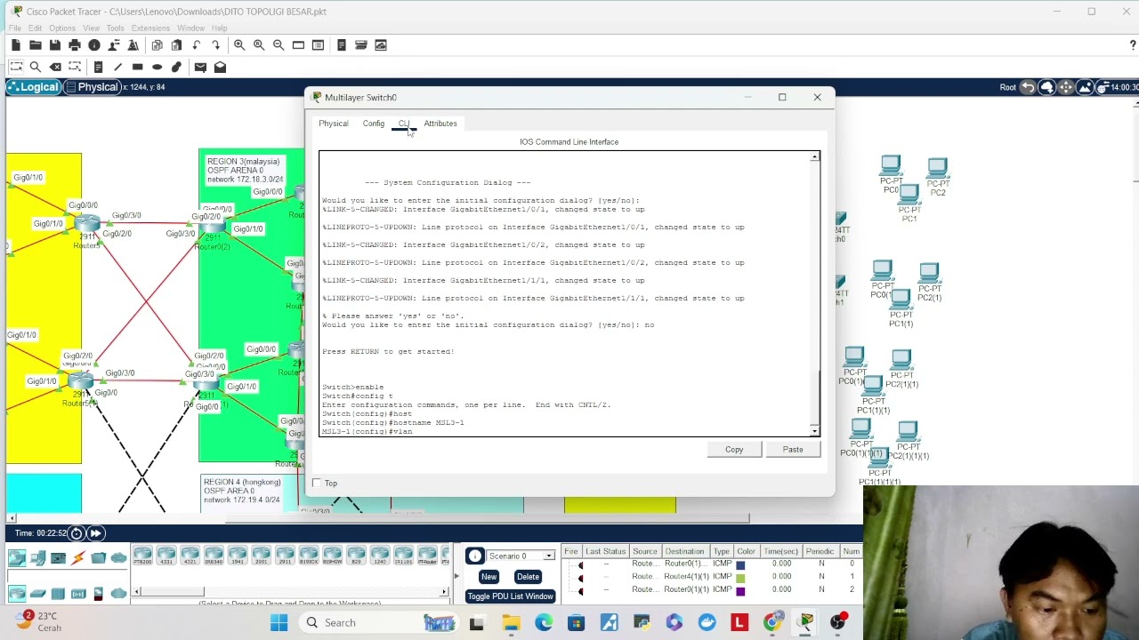Image resolution: width=1139 pixels, height=640 pixels.
Task: Select the 4331 router device
Action: (x=166, y=556)
